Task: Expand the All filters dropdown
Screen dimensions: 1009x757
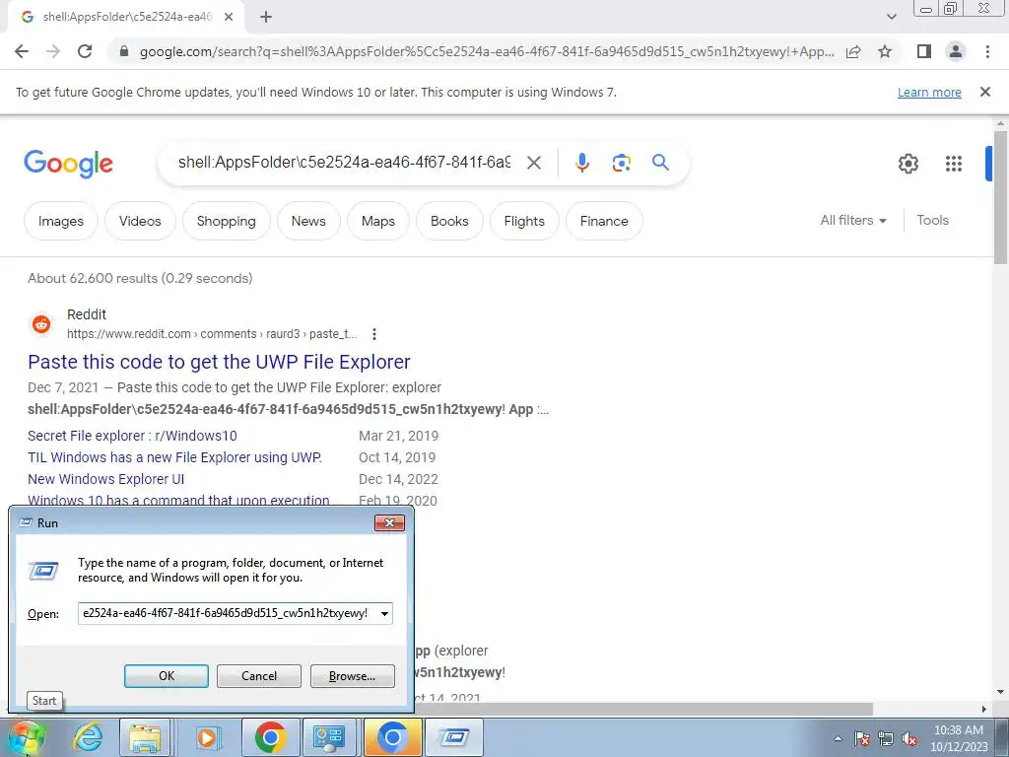Action: [853, 220]
